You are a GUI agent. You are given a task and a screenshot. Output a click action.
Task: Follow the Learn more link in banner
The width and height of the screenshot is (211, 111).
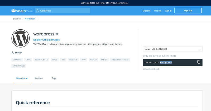click(122, 3)
